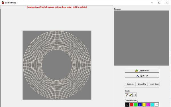Pick the green drawing color
Viewport: 171px width, 107px height.
pyautogui.click(x=136, y=105)
